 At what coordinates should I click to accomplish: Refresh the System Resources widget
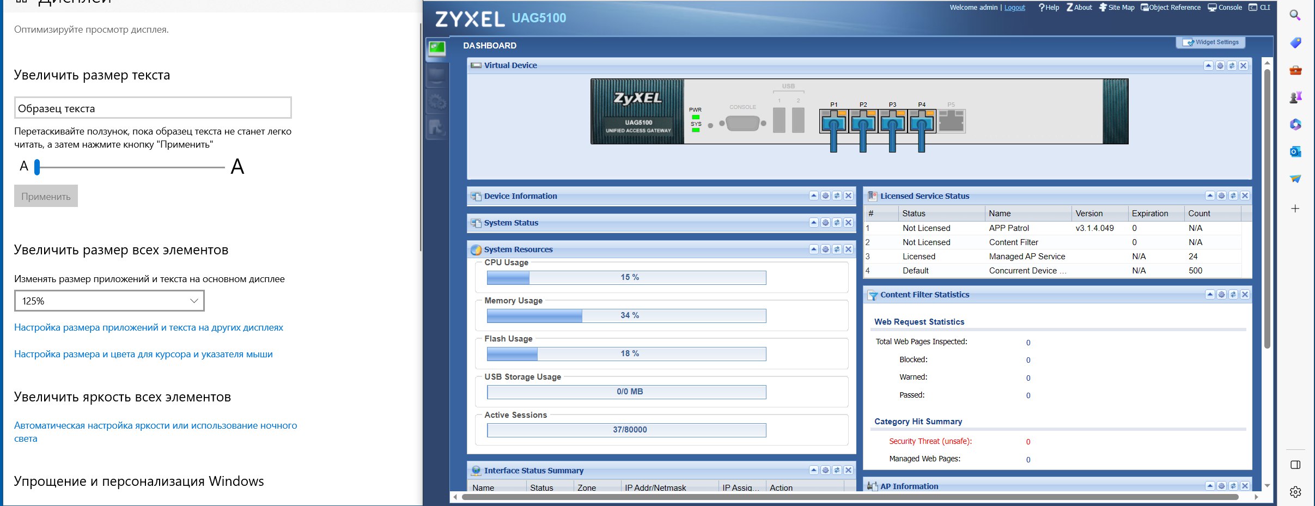[837, 249]
